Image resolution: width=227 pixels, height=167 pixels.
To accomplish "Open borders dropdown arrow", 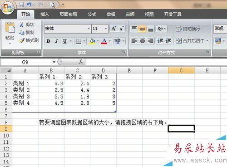I will click(84, 41).
